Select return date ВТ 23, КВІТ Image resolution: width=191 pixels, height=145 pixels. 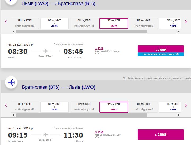(x=54, y=107)
